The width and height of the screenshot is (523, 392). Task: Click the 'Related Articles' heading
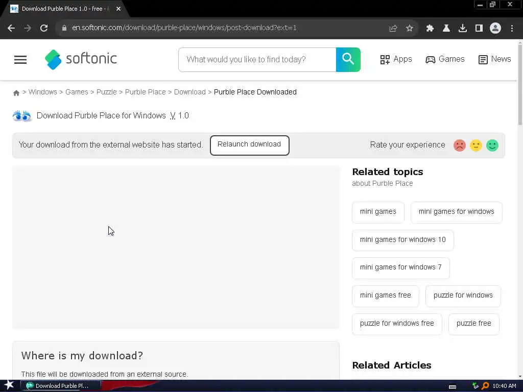(x=392, y=365)
